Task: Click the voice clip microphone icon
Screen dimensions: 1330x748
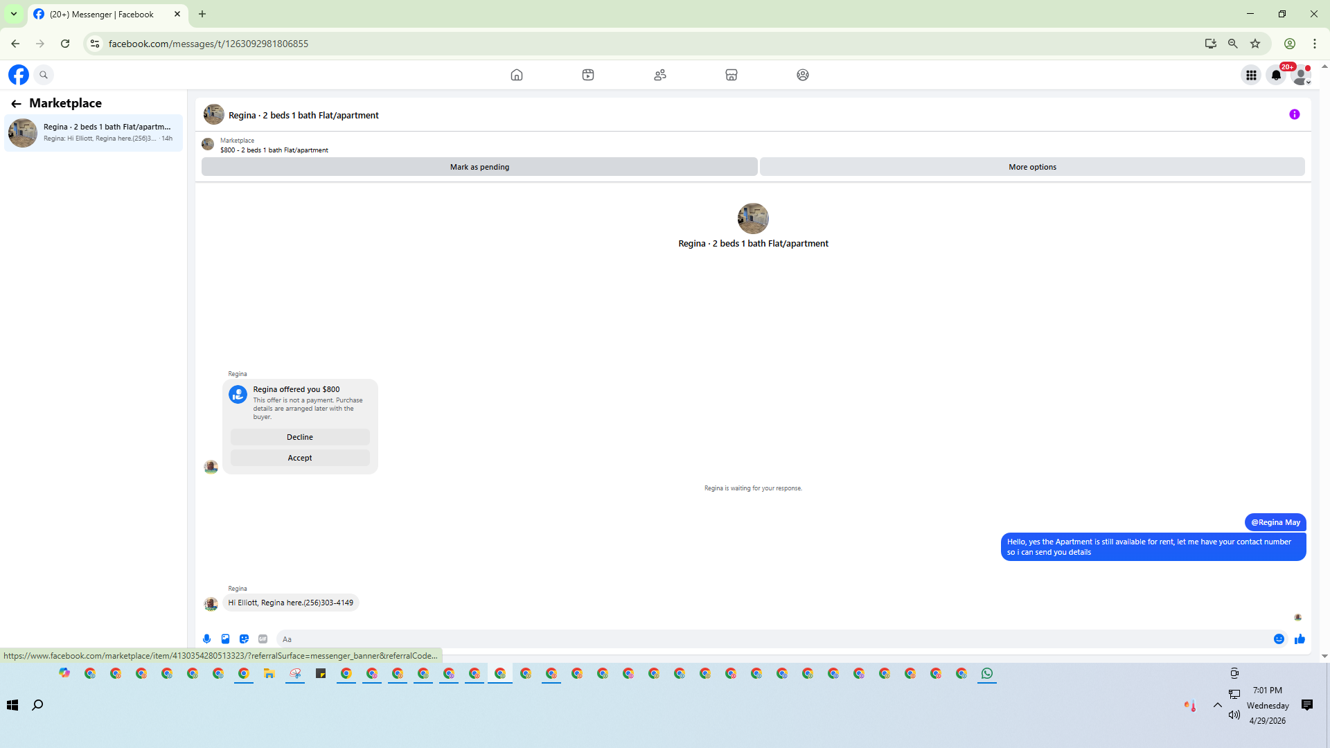Action: [x=206, y=639]
